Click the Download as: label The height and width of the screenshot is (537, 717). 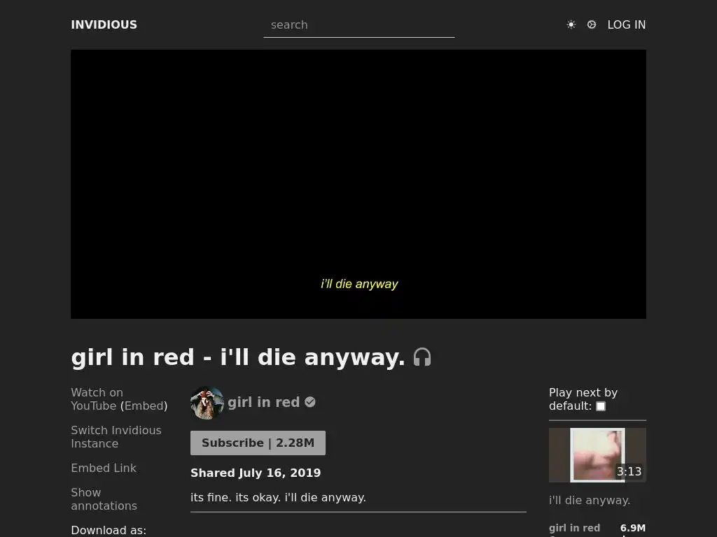[x=109, y=530]
